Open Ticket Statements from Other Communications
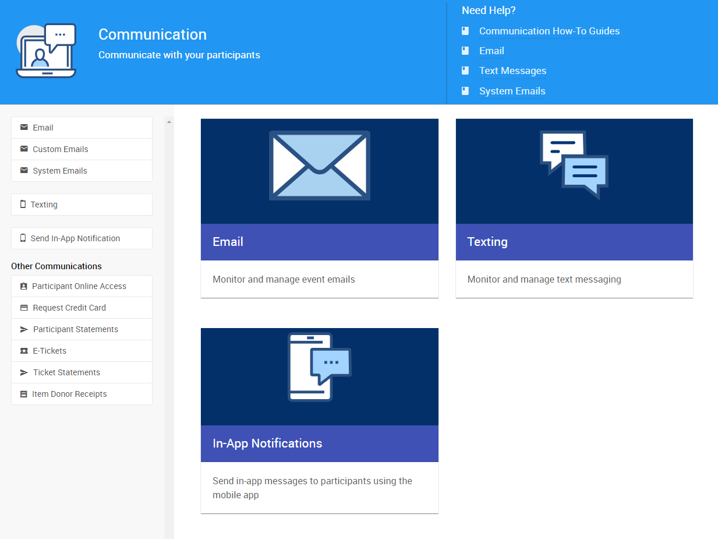 66,372
